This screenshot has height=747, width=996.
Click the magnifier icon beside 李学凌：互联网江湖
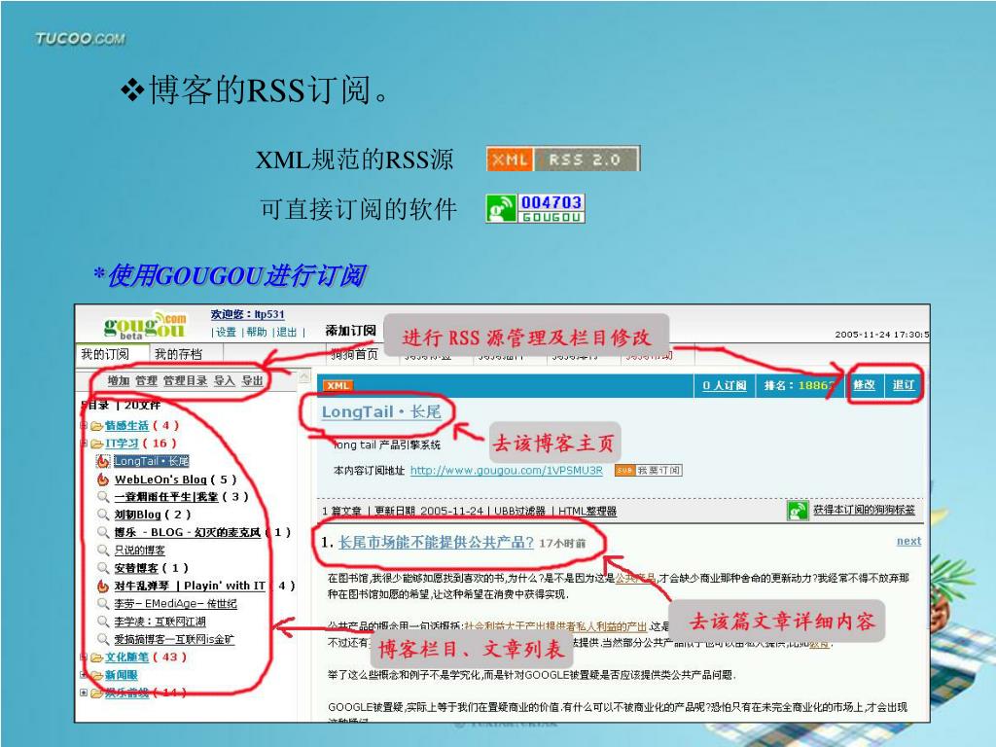click(x=103, y=622)
